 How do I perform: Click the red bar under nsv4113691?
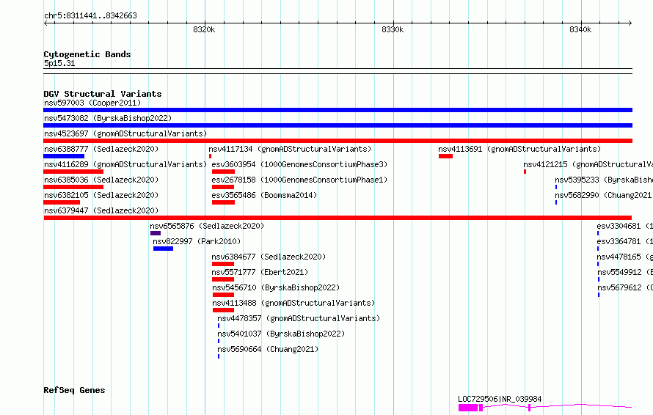coord(445,156)
